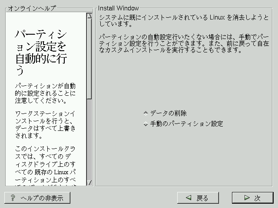Image resolution: width=278 pixels, height=208 pixels.
Task: Click the scrollbar track below the thumb
Action: point(89,139)
